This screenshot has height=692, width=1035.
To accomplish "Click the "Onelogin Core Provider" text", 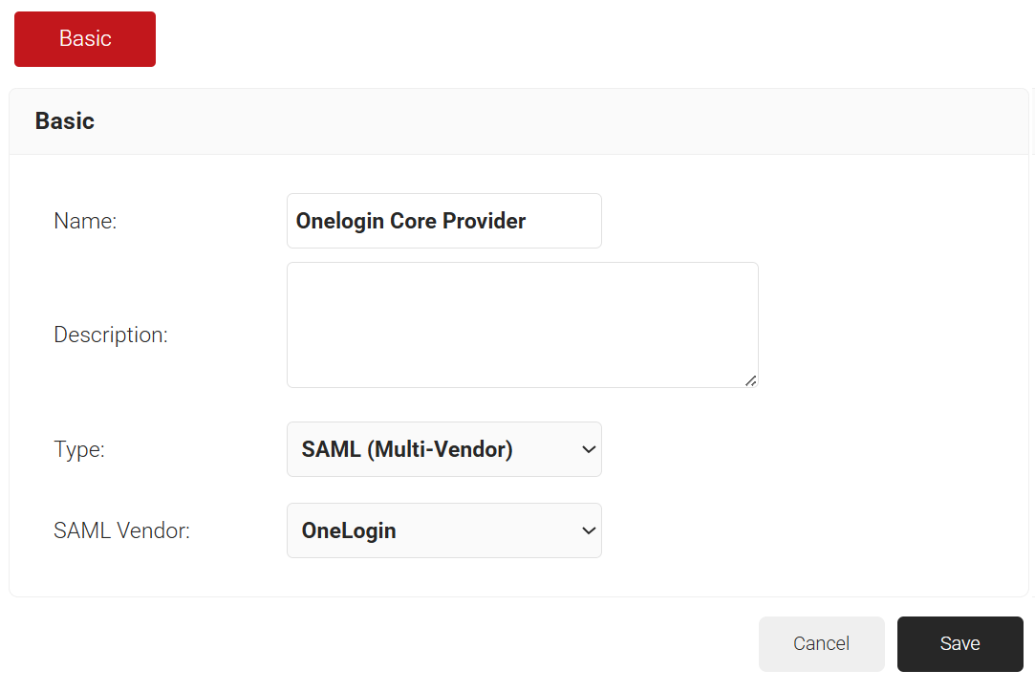I will point(411,221).
